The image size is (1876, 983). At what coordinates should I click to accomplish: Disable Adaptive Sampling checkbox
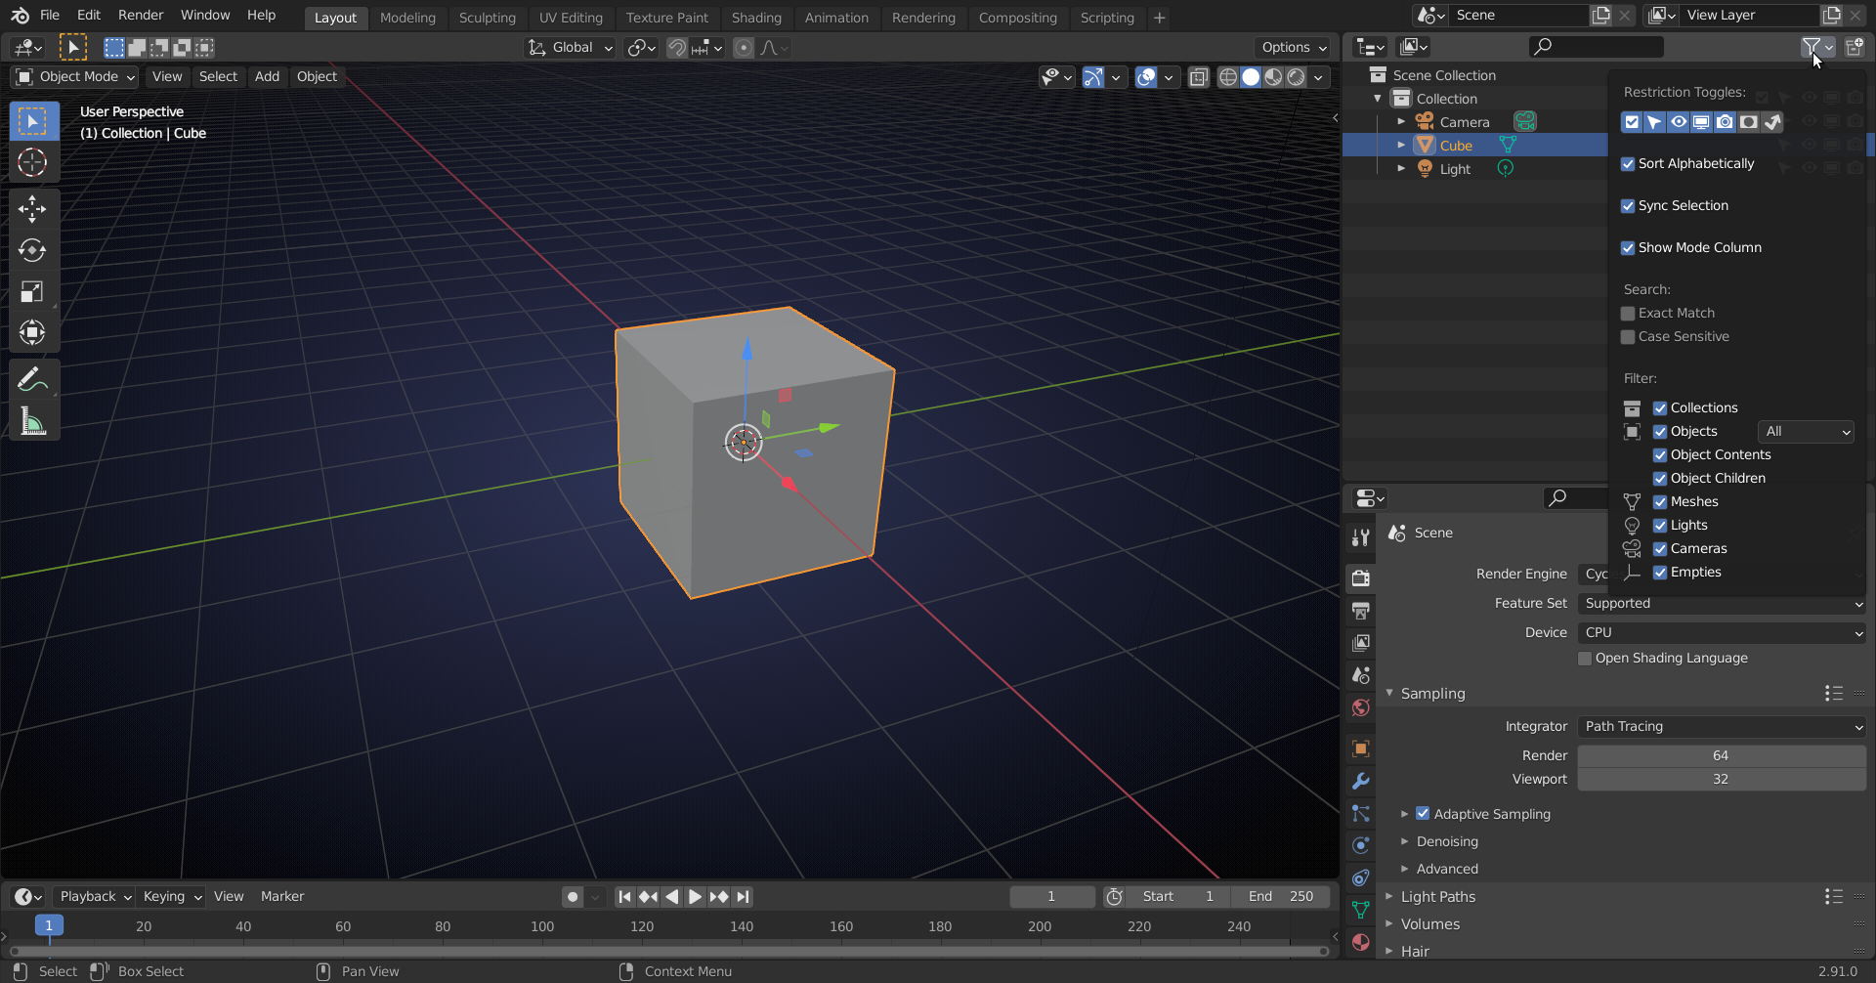click(x=1423, y=814)
